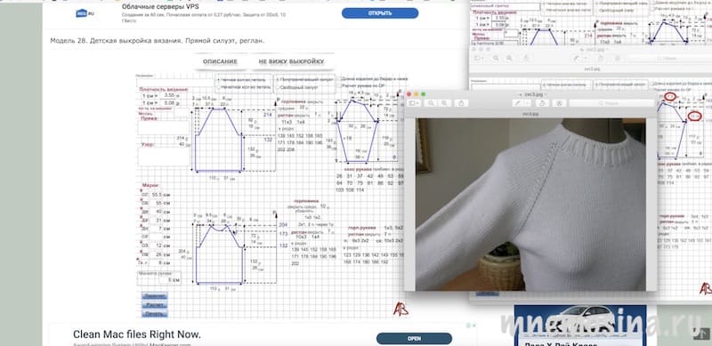Click zoom in magnifier in Preview toolbar

[x=444, y=103]
